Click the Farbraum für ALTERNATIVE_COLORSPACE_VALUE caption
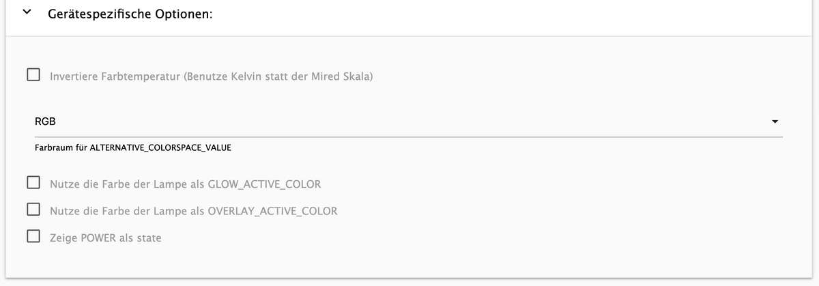Image resolution: width=819 pixels, height=286 pixels. point(132,147)
